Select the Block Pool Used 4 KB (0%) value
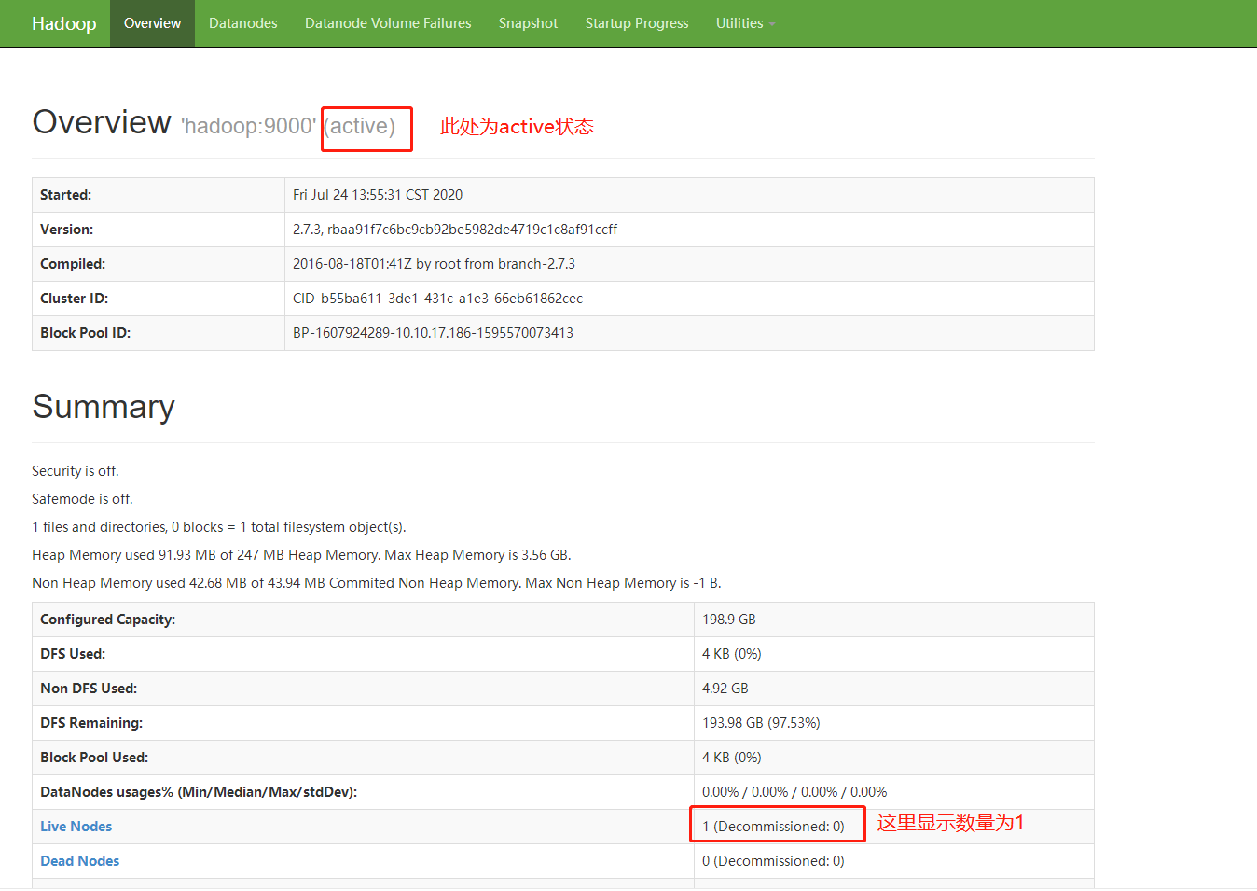This screenshot has width=1257, height=891. tap(732, 758)
